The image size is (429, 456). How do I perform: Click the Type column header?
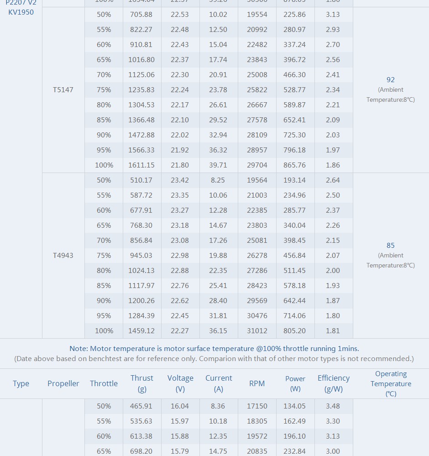pos(21,383)
